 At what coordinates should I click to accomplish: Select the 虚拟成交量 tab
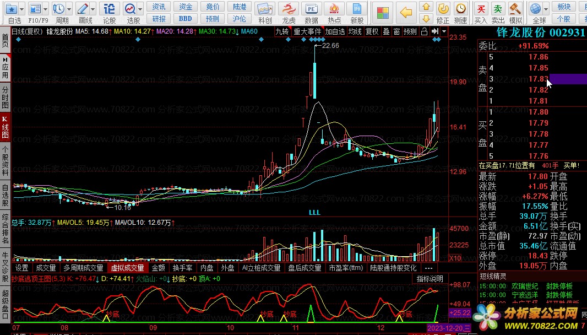pyautogui.click(x=127, y=268)
